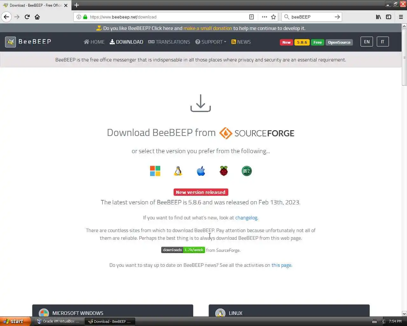The width and height of the screenshot is (407, 326).
Task: Close the Download - BeeBEEP tab
Action: click(x=66, y=5)
